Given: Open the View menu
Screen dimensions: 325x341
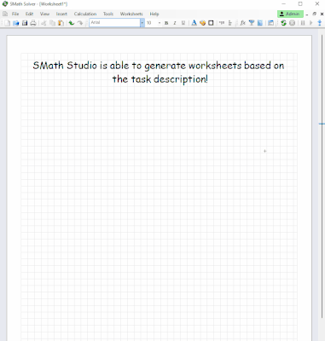Looking at the screenshot, I should point(44,14).
